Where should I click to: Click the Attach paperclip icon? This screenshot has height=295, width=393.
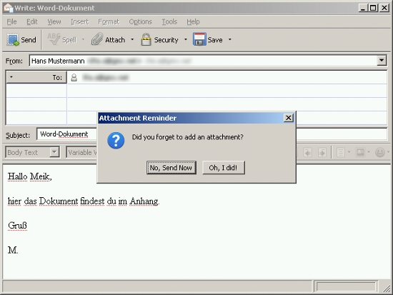point(97,39)
